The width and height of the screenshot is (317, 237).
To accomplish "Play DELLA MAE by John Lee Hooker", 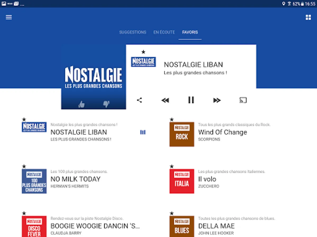I will point(216,226).
